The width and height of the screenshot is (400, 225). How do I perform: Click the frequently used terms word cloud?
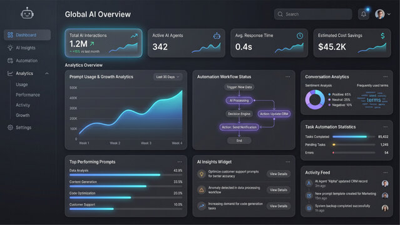pos(372,100)
